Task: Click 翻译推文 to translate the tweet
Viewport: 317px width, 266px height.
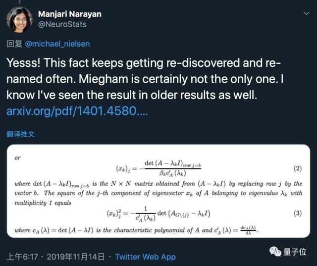Action: [21, 134]
